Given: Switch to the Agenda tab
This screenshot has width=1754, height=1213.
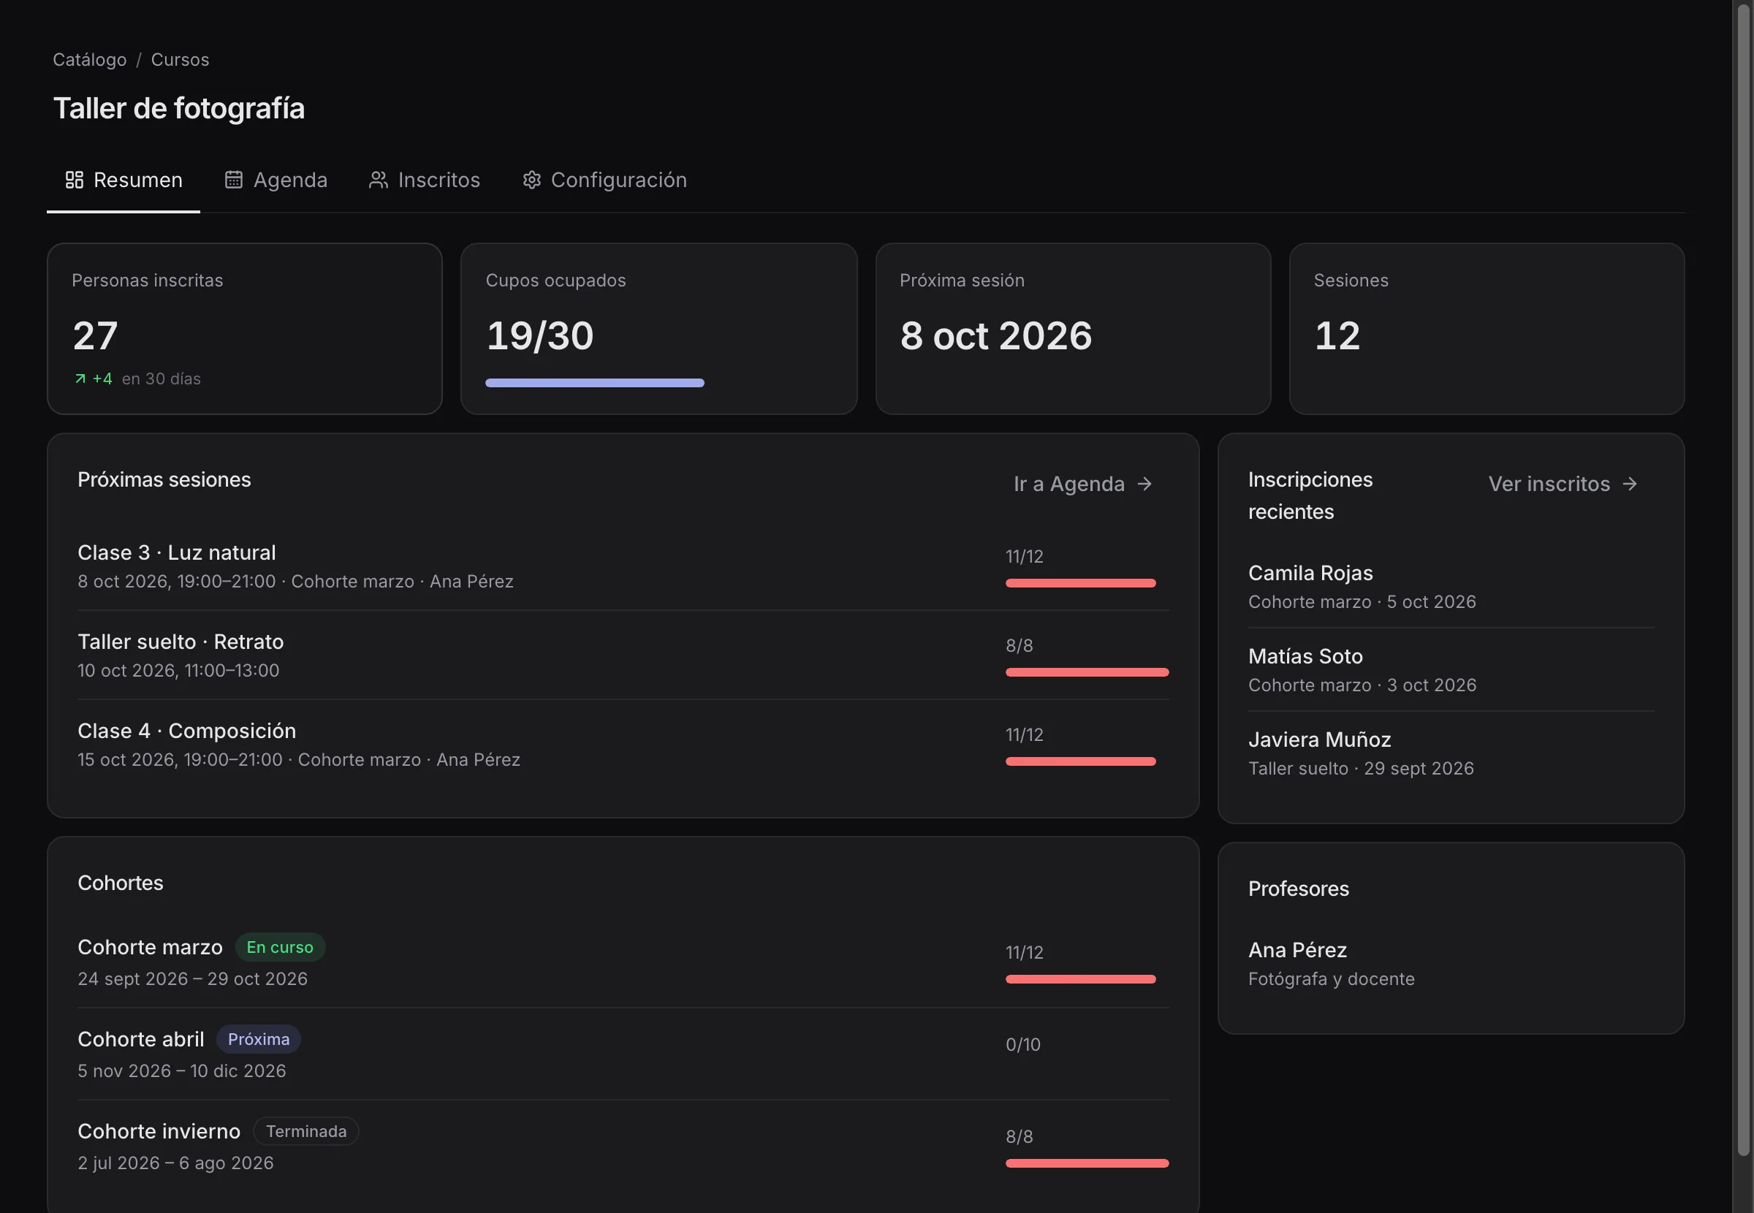Looking at the screenshot, I should [x=277, y=180].
